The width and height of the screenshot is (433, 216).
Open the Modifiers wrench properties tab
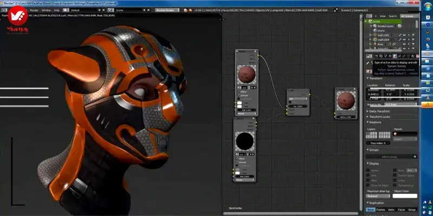point(404,56)
